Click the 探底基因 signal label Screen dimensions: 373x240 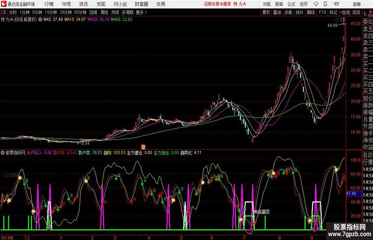(262, 212)
